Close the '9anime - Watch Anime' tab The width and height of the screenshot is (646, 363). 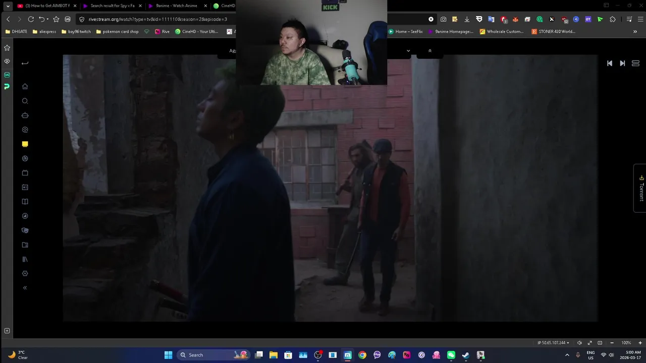point(205,6)
